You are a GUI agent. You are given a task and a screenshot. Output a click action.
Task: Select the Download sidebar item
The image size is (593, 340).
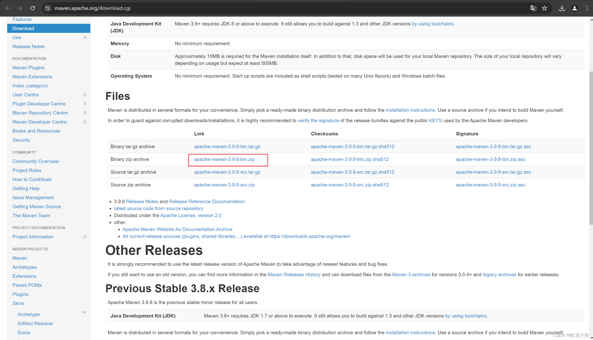pyautogui.click(x=49, y=28)
